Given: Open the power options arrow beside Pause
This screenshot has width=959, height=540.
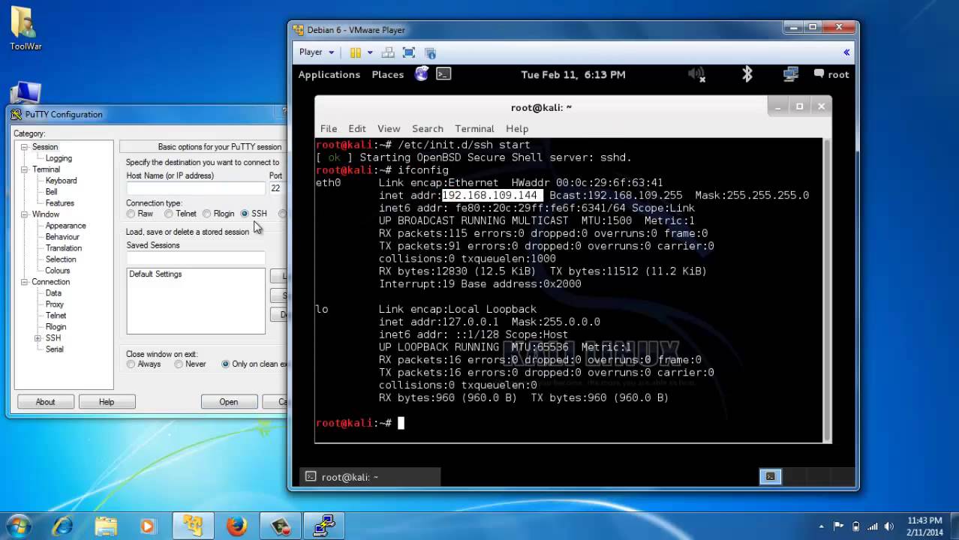Looking at the screenshot, I should click(x=370, y=52).
